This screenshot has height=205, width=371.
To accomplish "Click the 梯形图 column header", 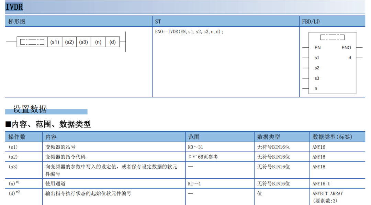I will pyautogui.click(x=17, y=21).
